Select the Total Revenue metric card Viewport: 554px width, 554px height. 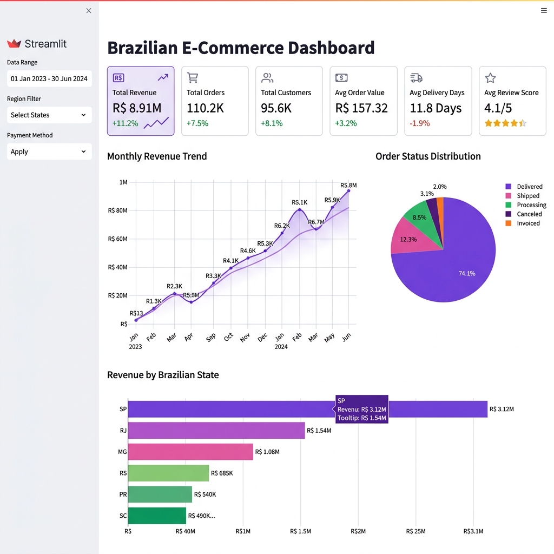[141, 101]
